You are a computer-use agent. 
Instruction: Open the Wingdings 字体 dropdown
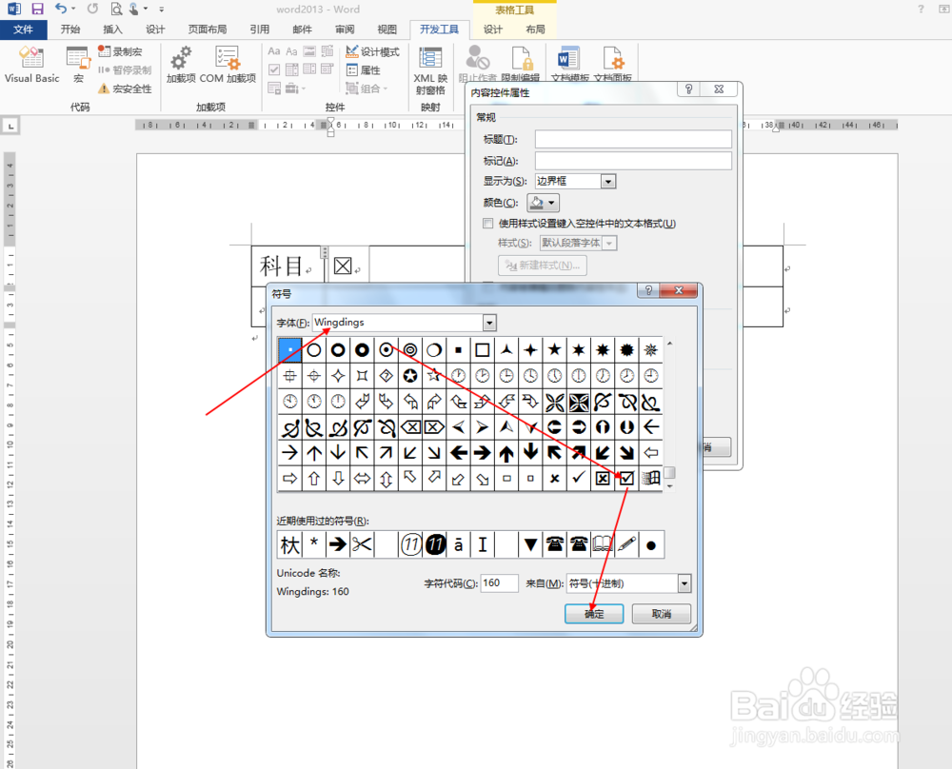point(489,323)
